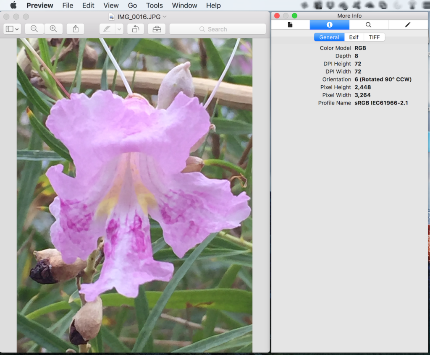Switch to the TIFF tab
This screenshot has height=355, width=430.
(x=374, y=37)
